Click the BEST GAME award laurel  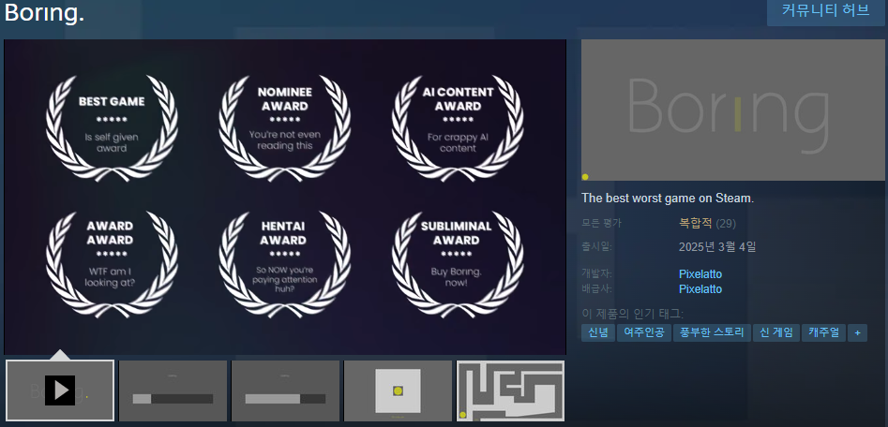(112, 127)
